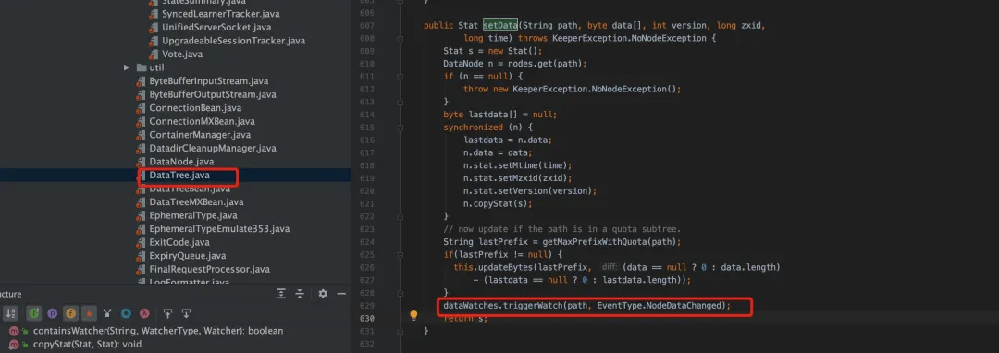Click the intention lightbulb at line 630
Image resolution: width=999 pixels, height=353 pixels.
[x=413, y=315]
